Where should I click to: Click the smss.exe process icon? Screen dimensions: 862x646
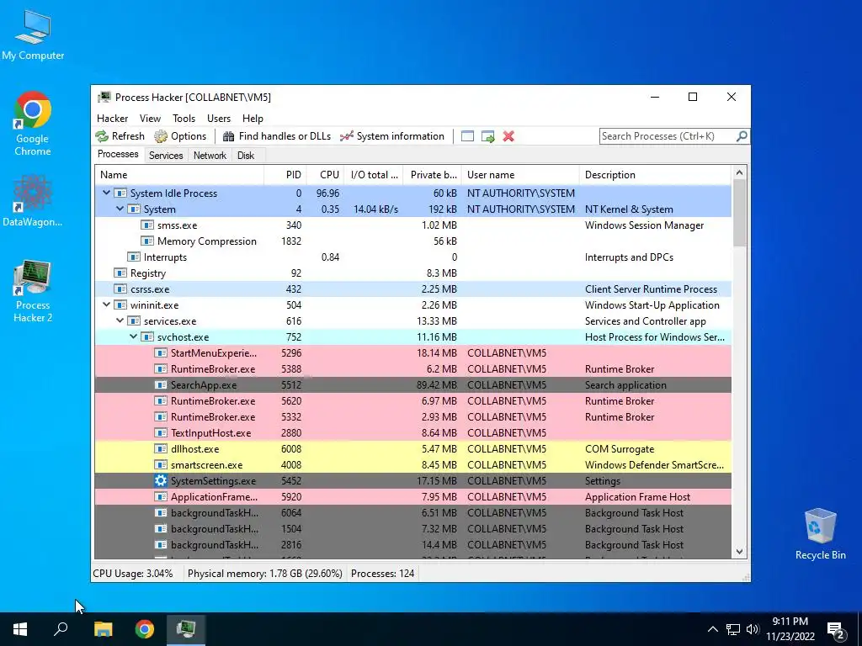click(146, 225)
